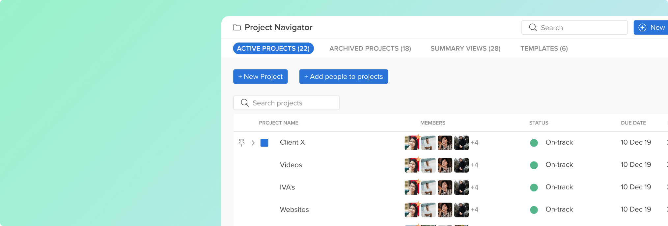Click the magnifier icon in top Search
Image resolution: width=668 pixels, height=226 pixels.
pyautogui.click(x=533, y=27)
